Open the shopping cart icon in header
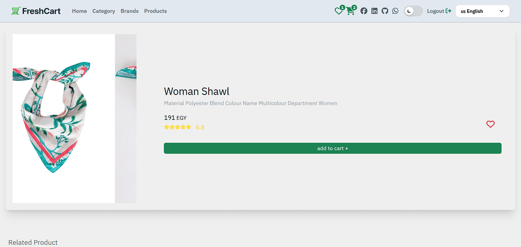Screen dimensions: 521x247 pyautogui.click(x=350, y=11)
